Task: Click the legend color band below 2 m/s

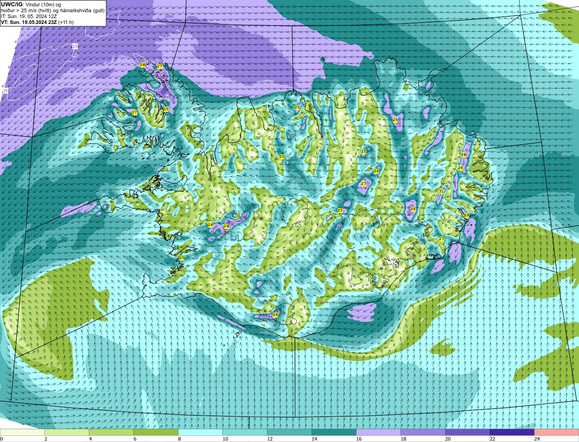Action: click(23, 432)
